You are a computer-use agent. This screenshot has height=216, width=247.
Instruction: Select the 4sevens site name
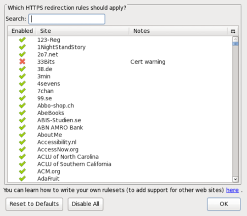(49, 84)
